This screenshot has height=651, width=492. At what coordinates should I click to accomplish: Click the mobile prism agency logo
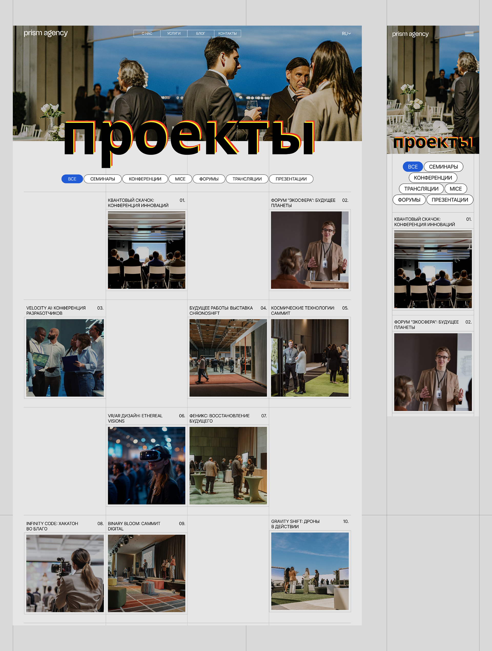[x=410, y=34]
